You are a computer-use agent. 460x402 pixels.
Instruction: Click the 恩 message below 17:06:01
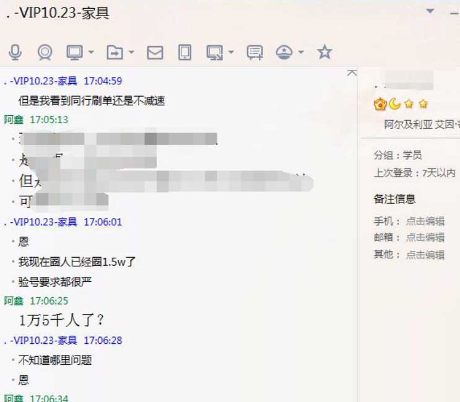[x=24, y=242]
